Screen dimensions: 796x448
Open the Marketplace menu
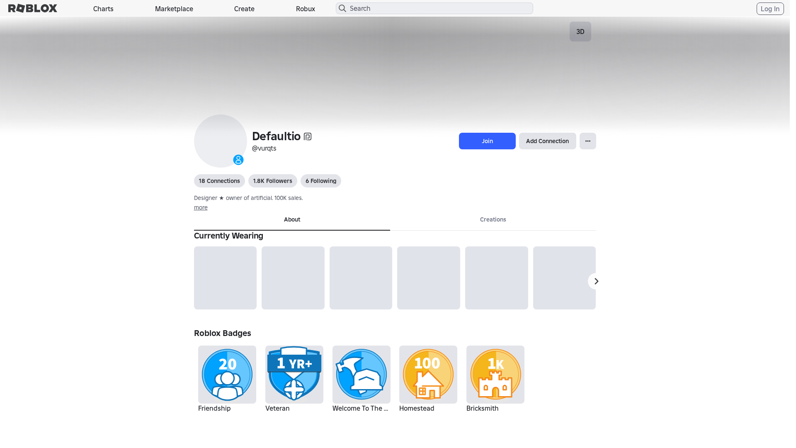(x=174, y=9)
